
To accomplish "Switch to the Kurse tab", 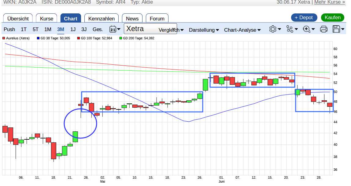I will 46,19.
